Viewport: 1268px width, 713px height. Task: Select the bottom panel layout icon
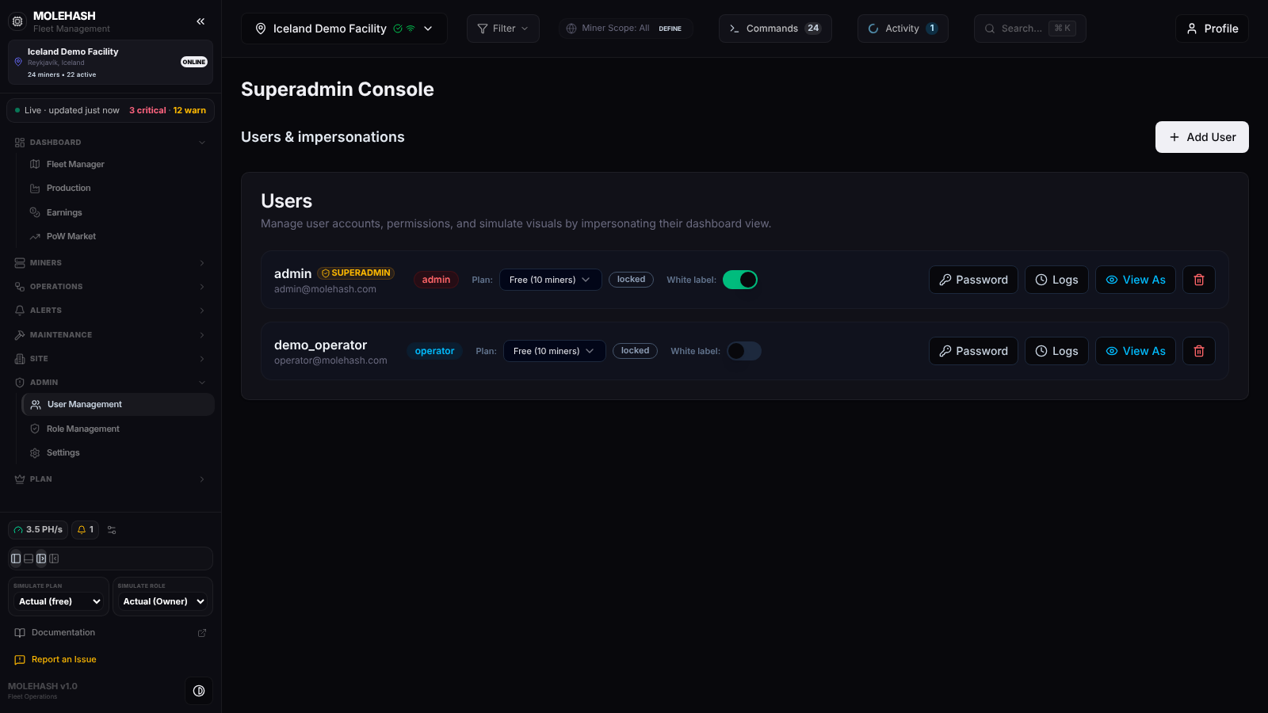pos(29,559)
